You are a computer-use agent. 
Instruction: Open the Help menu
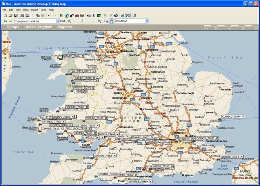(51, 10)
